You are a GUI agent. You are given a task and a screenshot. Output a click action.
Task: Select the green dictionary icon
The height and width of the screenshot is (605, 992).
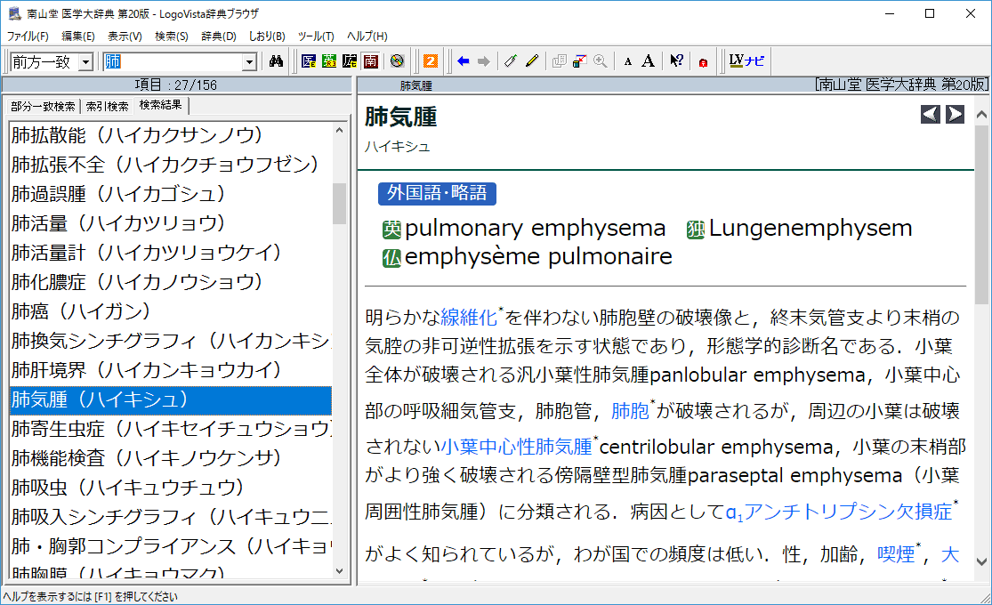[x=329, y=61]
